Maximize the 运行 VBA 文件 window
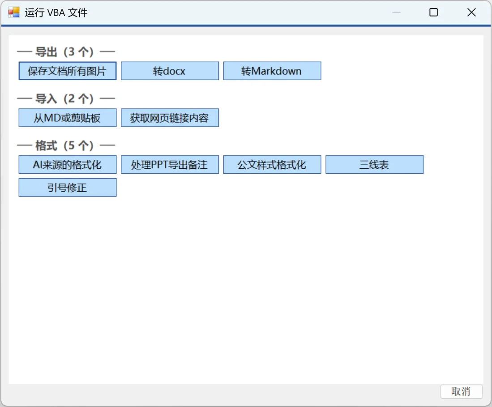 click(x=433, y=12)
